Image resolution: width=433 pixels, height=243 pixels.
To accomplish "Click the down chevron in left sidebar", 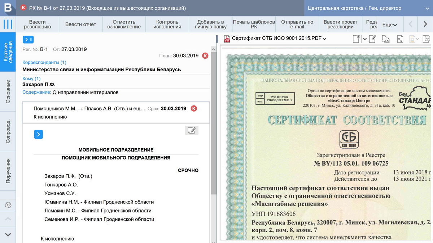I will click(8, 235).
